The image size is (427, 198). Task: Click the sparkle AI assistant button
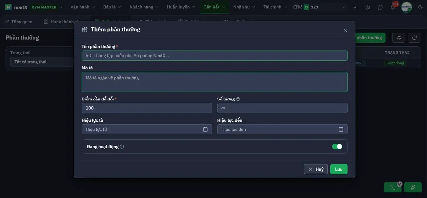tap(413, 187)
